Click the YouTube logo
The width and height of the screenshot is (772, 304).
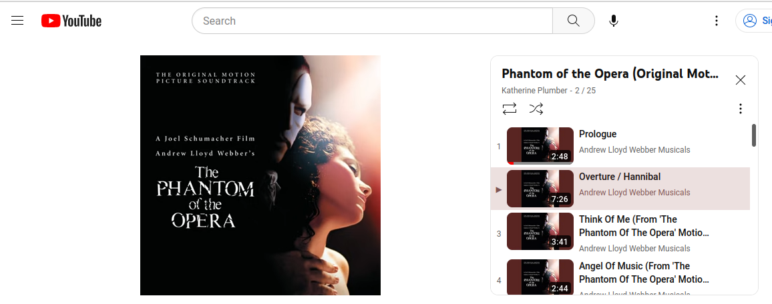tap(71, 21)
